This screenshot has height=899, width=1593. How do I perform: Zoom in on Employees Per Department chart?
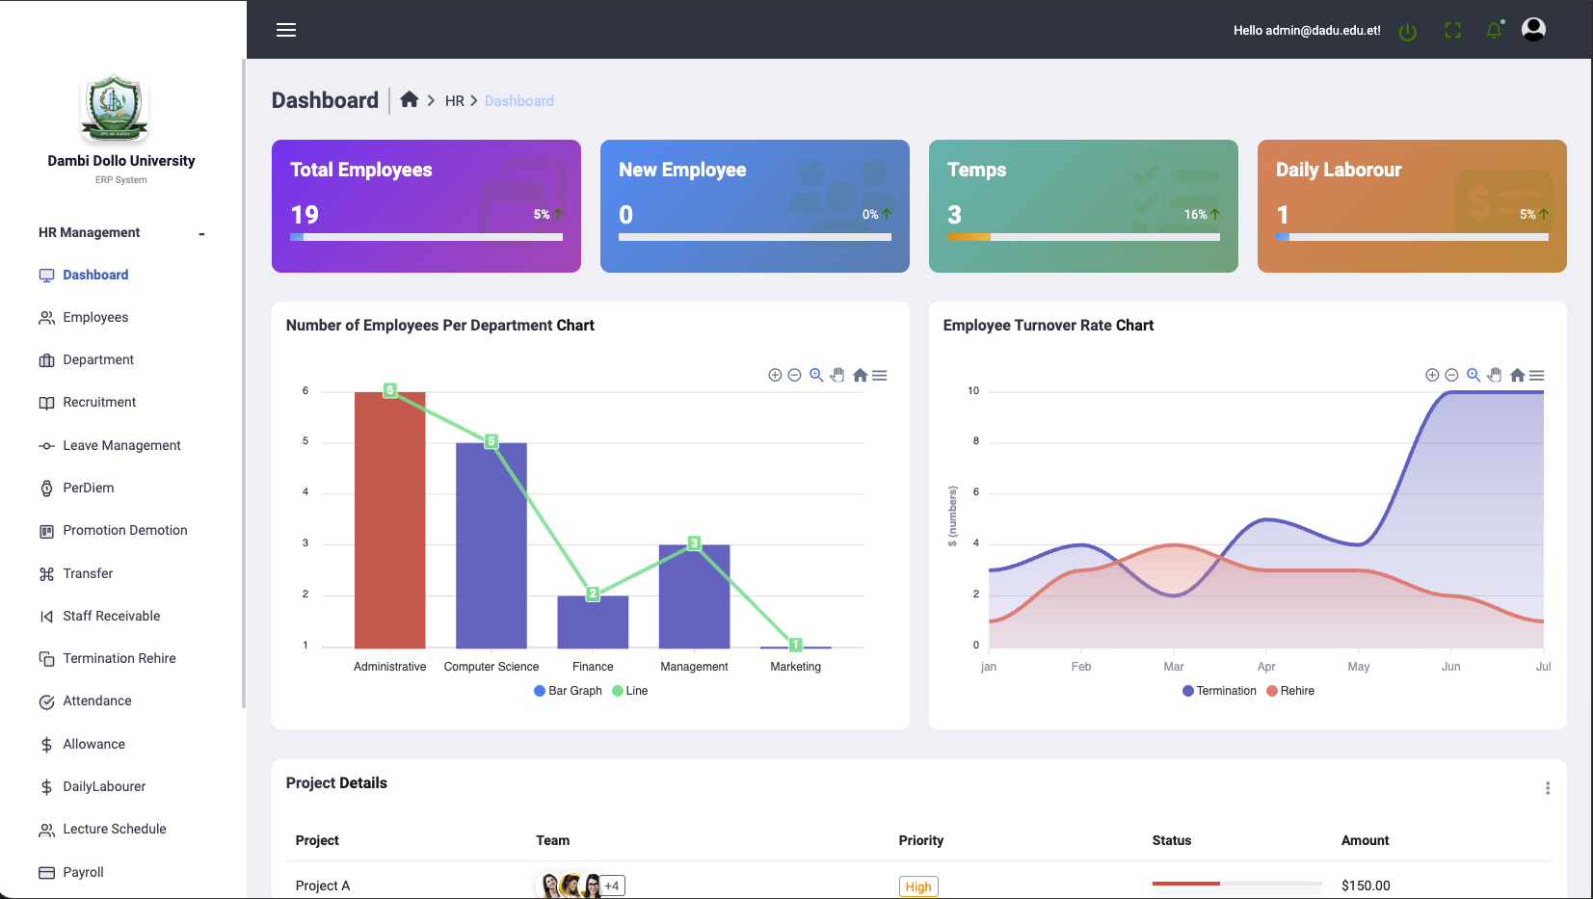coord(775,375)
